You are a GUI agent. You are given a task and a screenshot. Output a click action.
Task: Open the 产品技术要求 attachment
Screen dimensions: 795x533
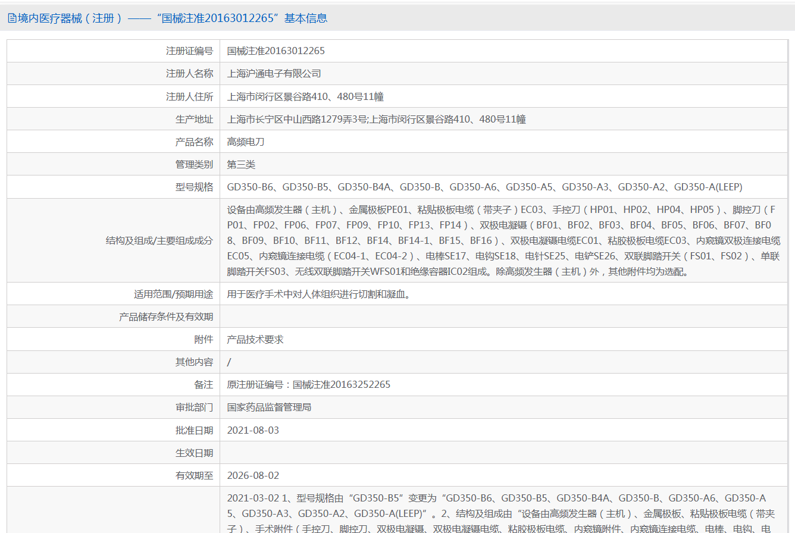[255, 339]
